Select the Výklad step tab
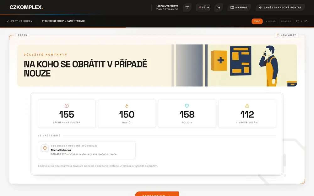 (271, 21)
